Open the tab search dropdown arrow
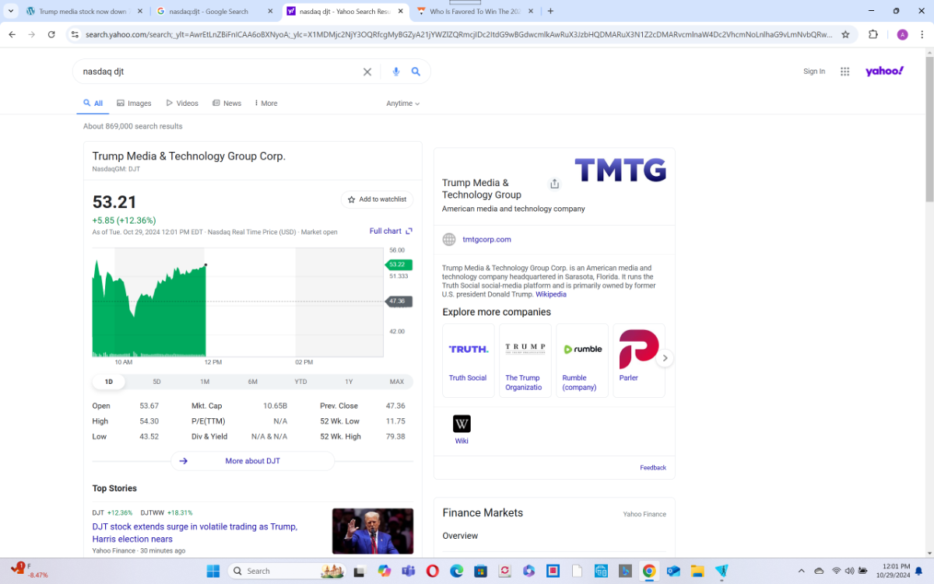Viewport: 934px width, 584px height. 11,11
